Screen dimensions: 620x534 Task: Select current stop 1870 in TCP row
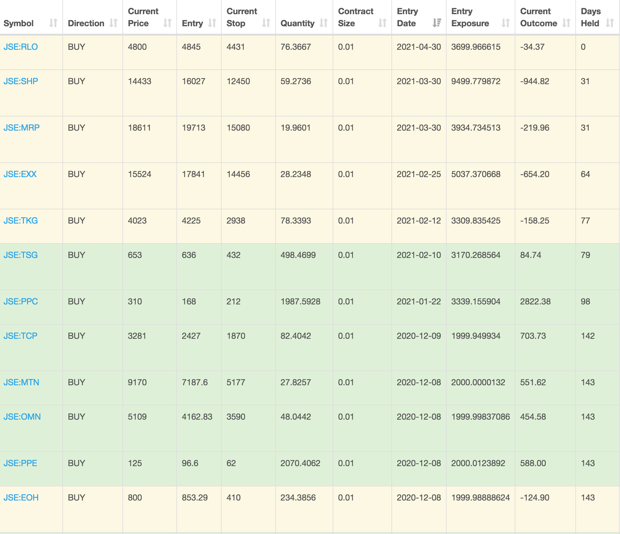[236, 336]
